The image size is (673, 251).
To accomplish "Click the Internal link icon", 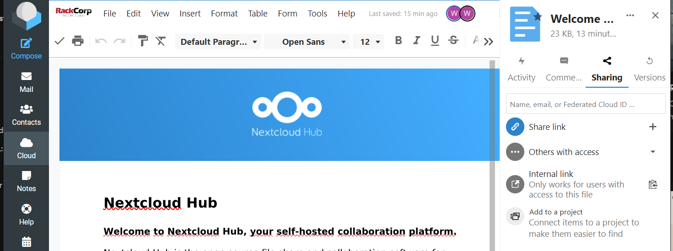I will tap(515, 184).
